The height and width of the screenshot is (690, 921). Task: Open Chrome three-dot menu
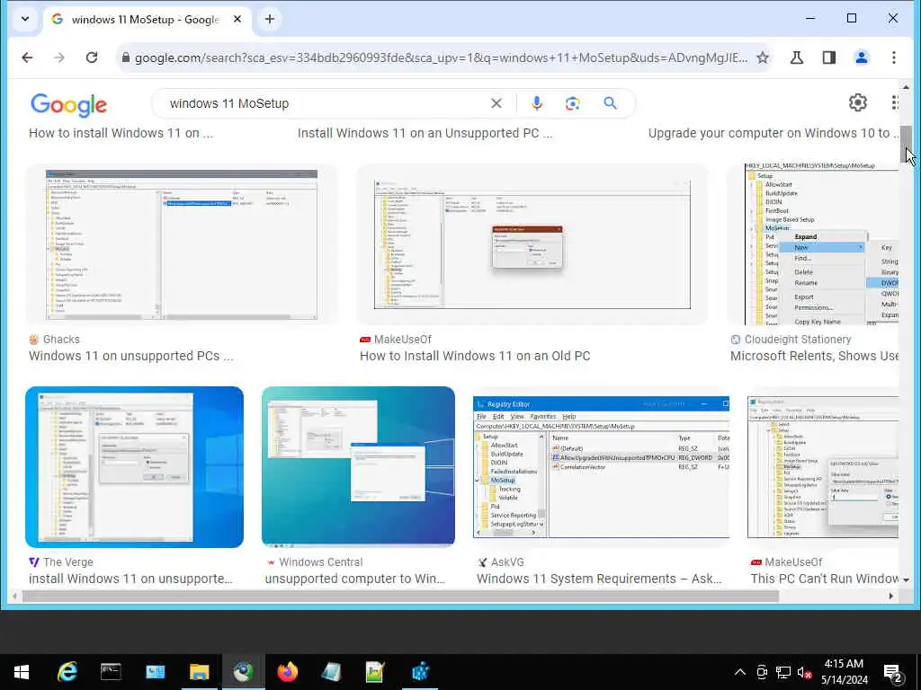coord(893,57)
